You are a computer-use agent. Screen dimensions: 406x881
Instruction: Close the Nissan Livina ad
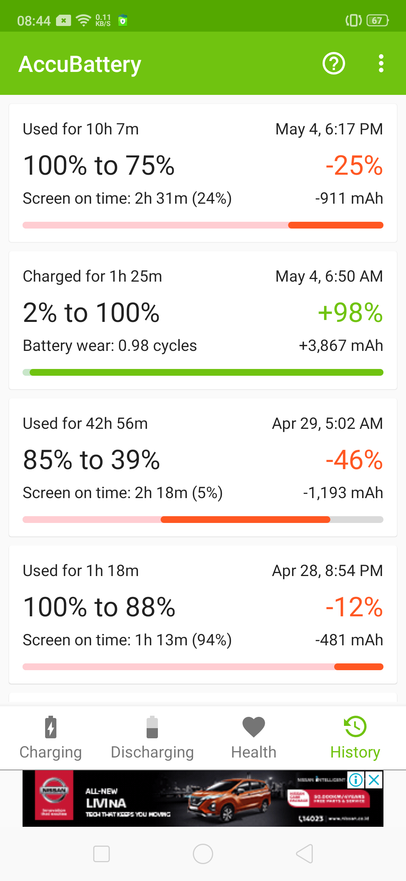pyautogui.click(x=374, y=780)
